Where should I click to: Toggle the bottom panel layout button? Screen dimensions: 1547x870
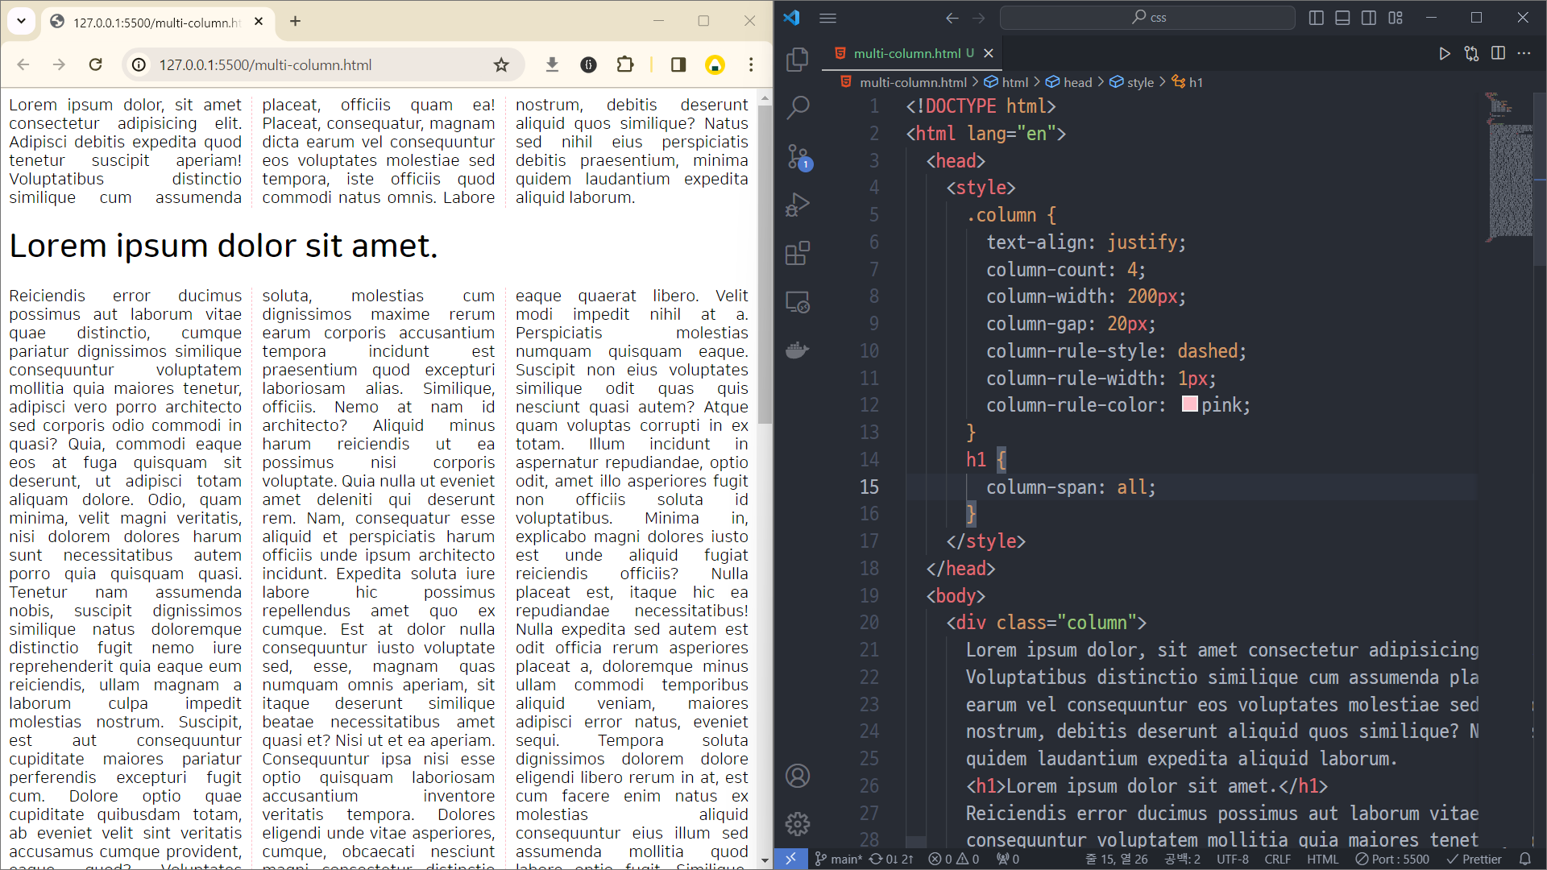1342,18
